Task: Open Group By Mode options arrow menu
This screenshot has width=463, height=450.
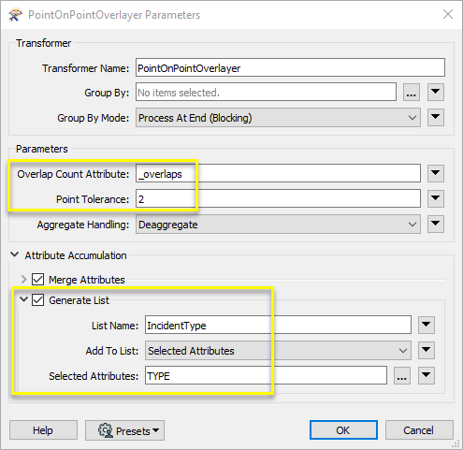Action: click(x=435, y=117)
